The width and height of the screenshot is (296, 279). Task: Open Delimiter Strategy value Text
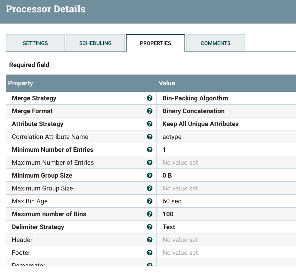169,227
